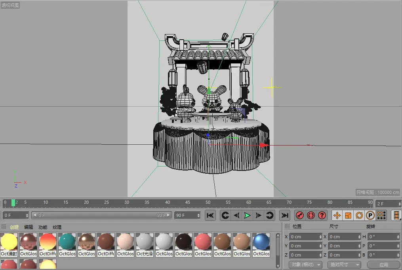Select the pale pink OctGlos material
Viewport: 402px width, 270px height.
[x=126, y=245]
